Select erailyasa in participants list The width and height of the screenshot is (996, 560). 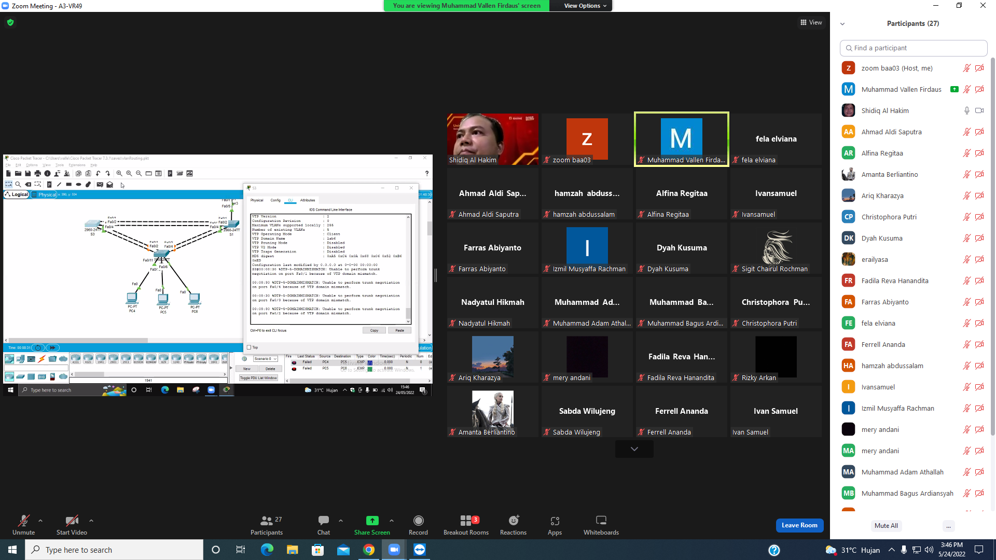(913, 259)
